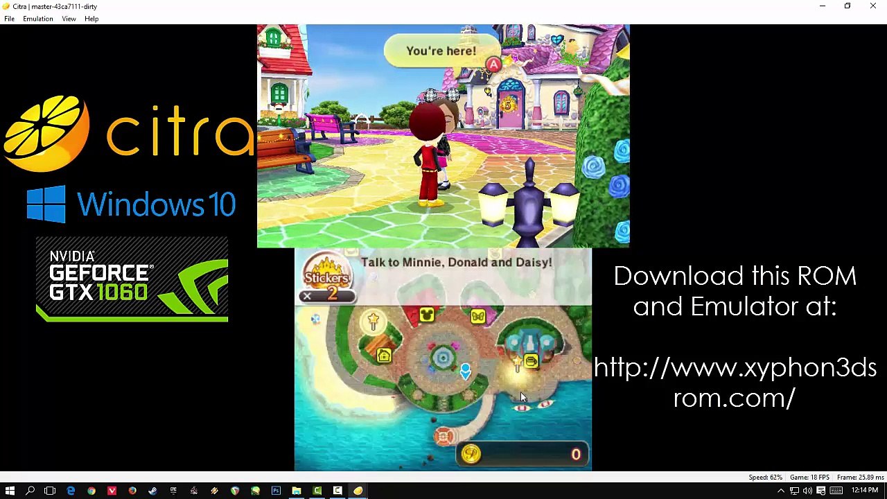Open the green C app on the taskbar
This screenshot has height=499, width=887.
click(x=317, y=491)
